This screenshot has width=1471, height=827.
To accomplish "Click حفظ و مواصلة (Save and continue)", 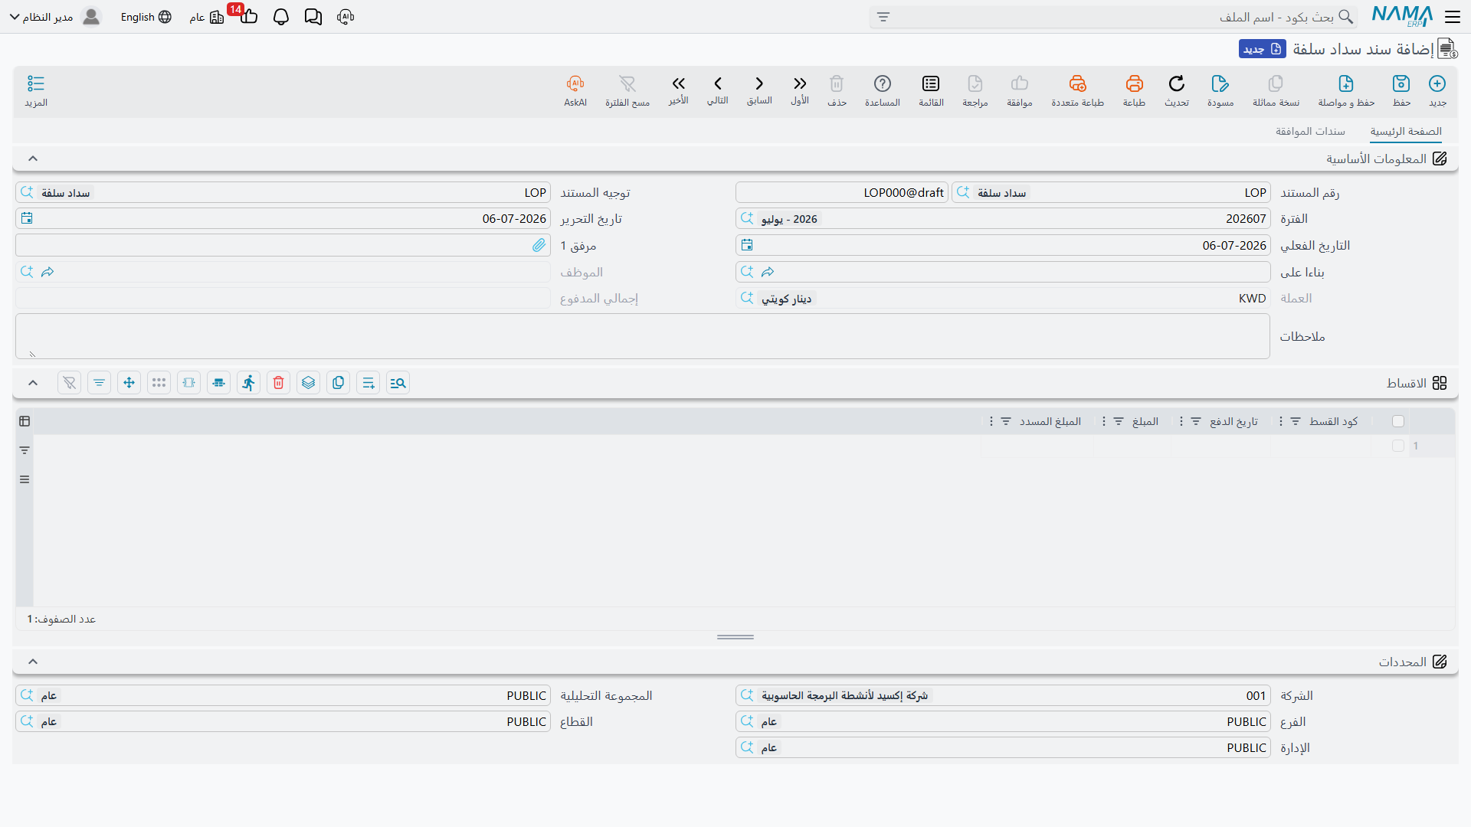I will click(1346, 90).
